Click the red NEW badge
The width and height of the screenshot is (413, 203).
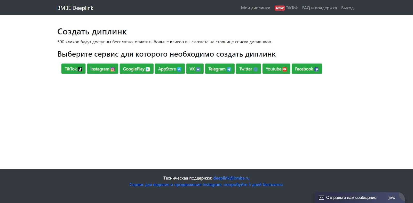tap(280, 8)
